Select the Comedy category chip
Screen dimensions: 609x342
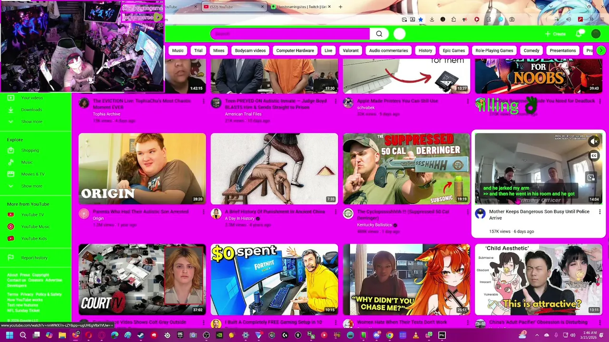(531, 50)
